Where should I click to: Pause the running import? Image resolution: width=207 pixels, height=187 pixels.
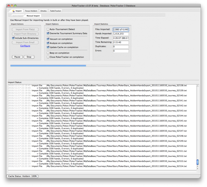pyautogui.click(x=17, y=57)
